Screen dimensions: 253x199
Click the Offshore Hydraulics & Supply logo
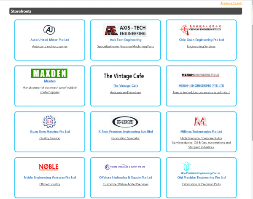[125, 167]
